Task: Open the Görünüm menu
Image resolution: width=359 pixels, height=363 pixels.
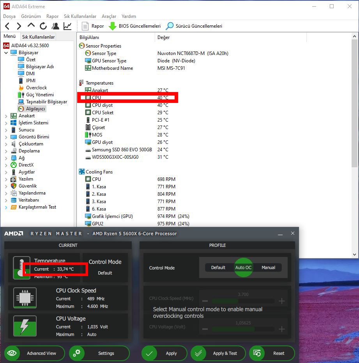Action: click(31, 16)
